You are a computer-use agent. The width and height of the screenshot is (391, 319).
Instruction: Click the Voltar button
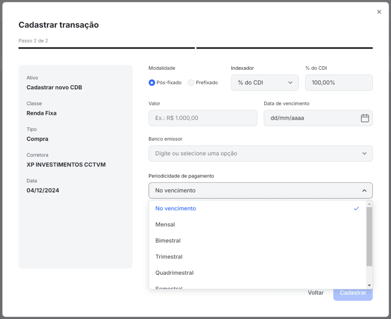point(315,293)
